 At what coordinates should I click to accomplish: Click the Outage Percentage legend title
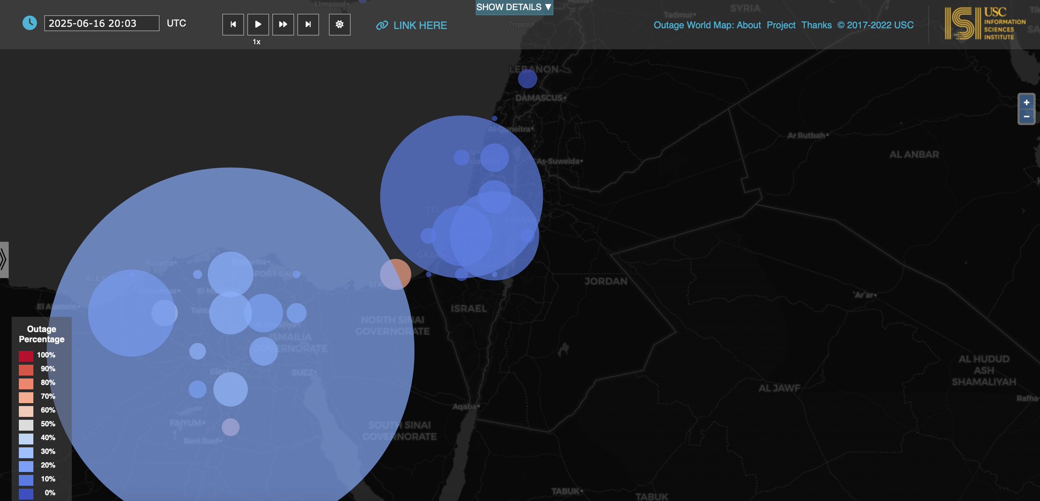coord(42,334)
